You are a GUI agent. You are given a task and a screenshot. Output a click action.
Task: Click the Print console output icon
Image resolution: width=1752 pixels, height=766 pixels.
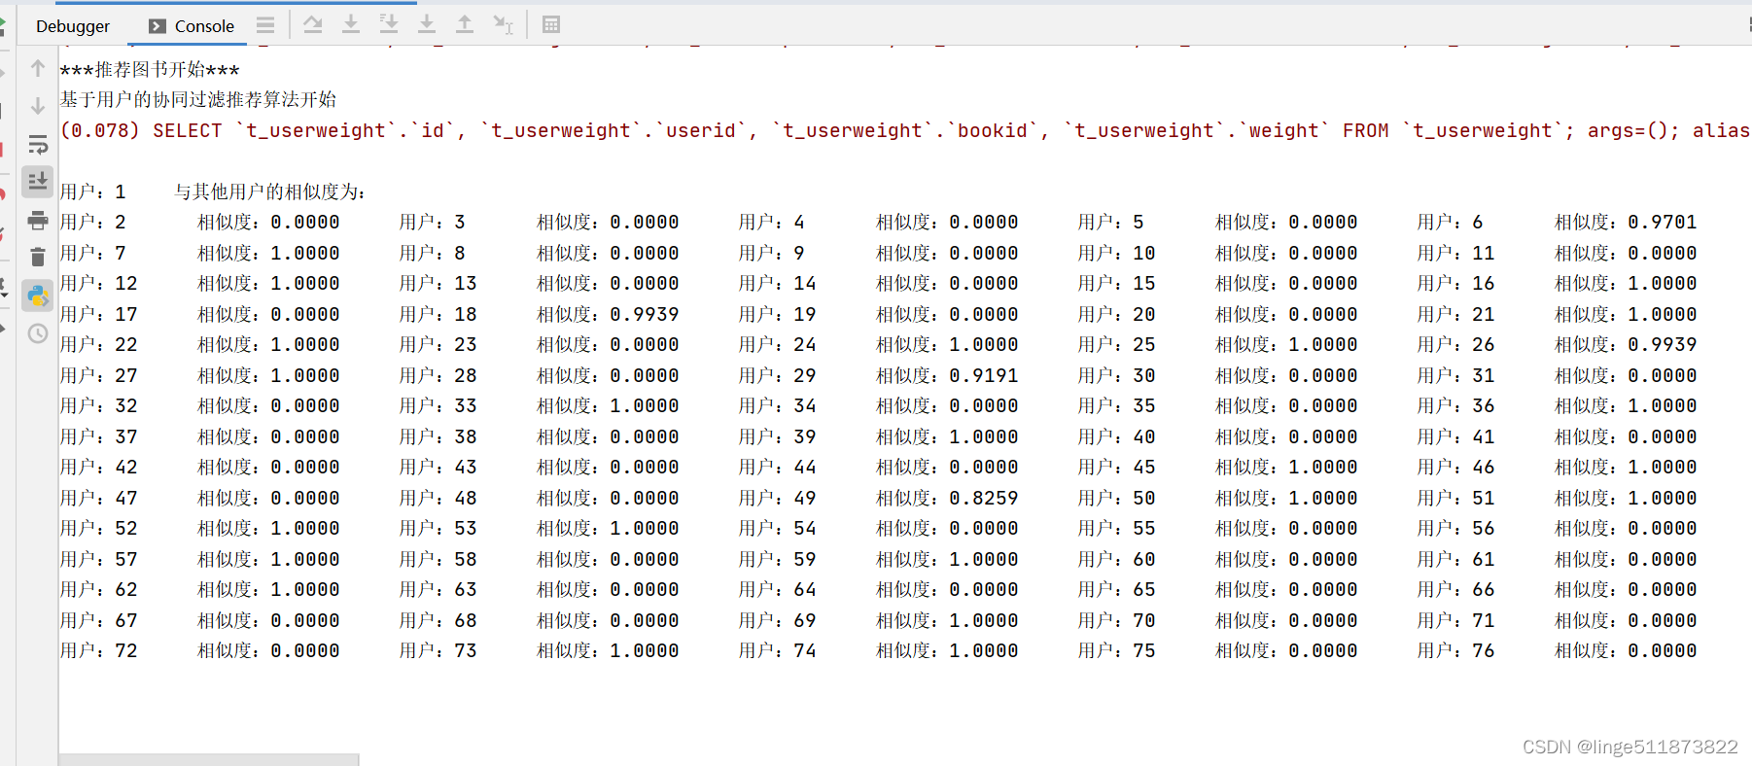pyautogui.click(x=38, y=220)
